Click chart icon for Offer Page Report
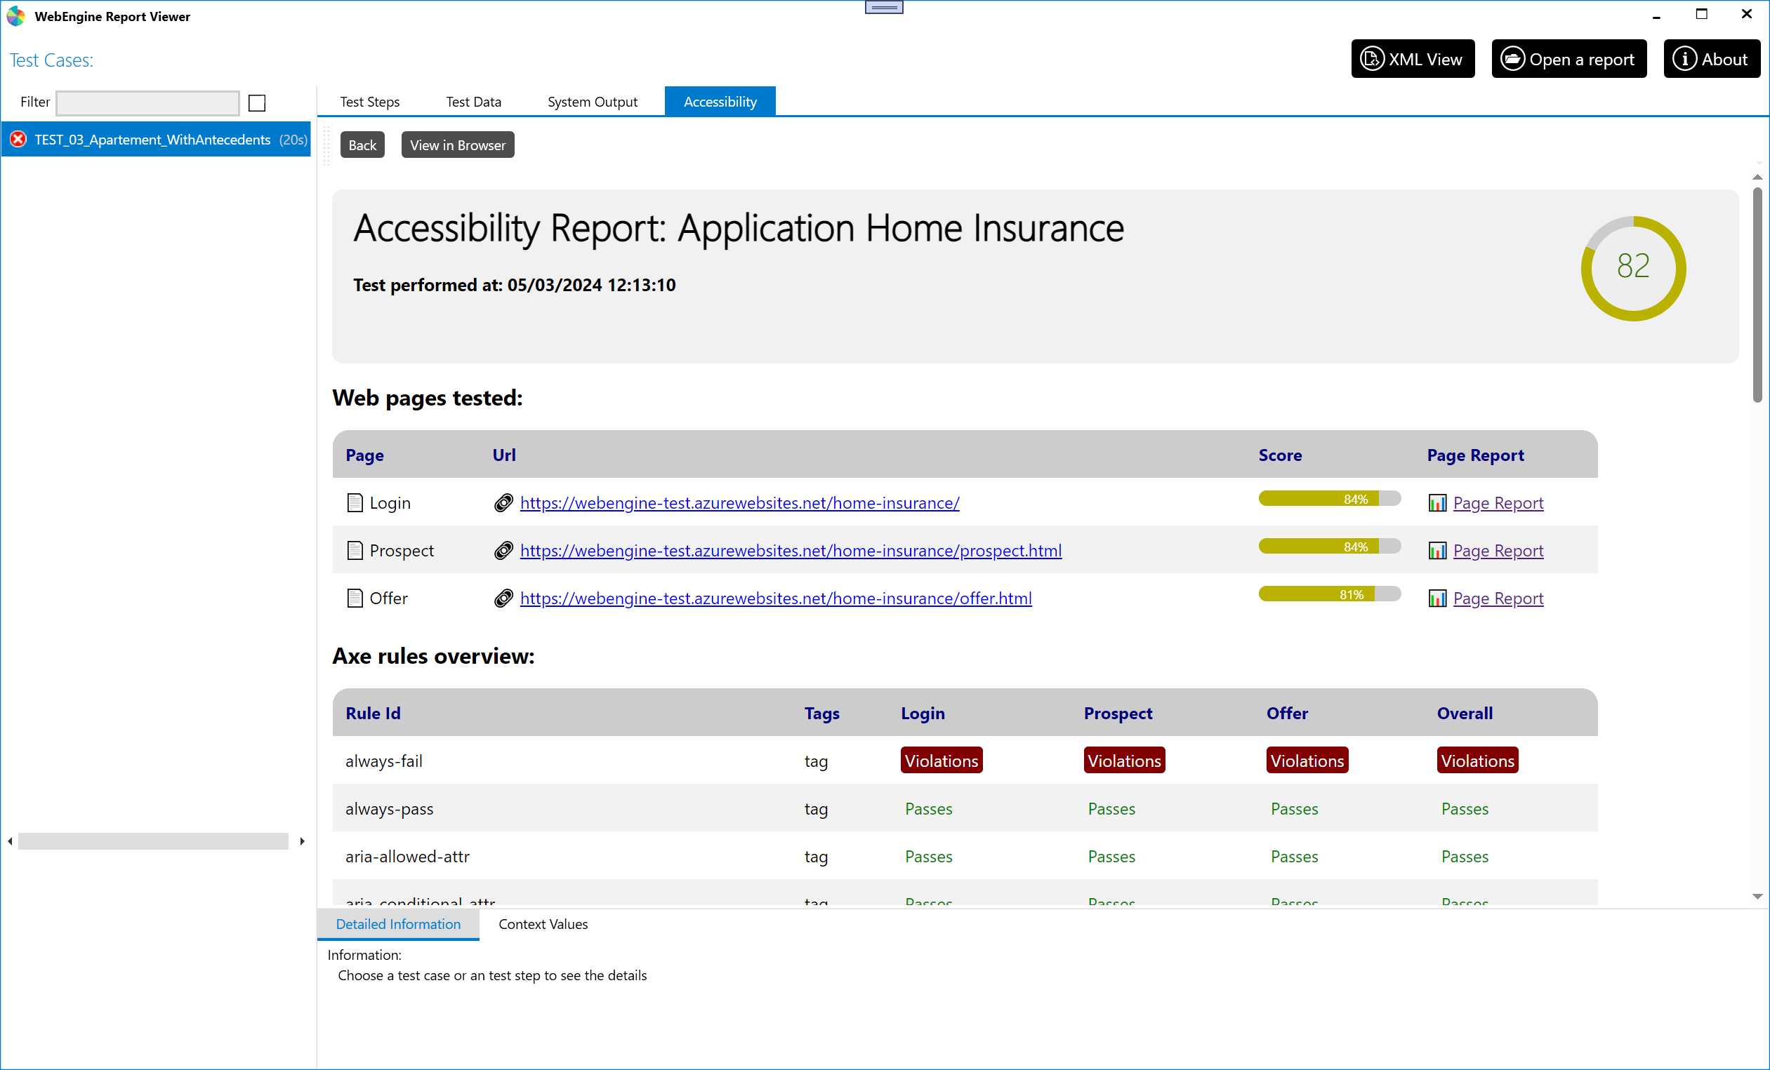The image size is (1770, 1070). pyautogui.click(x=1437, y=598)
